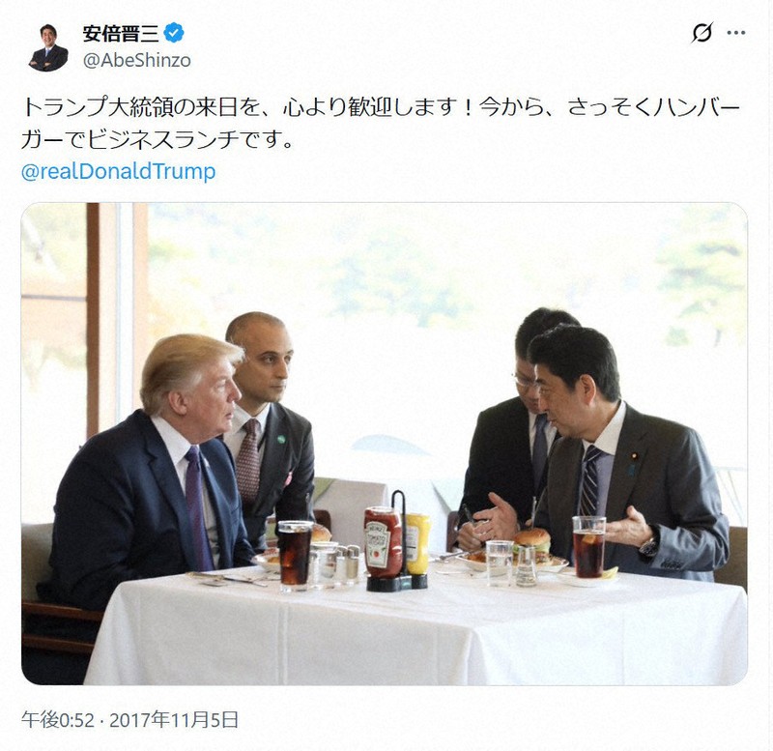The height and width of the screenshot is (751, 773).
Task: Open the three-dot more options menu
Action: click(x=736, y=33)
